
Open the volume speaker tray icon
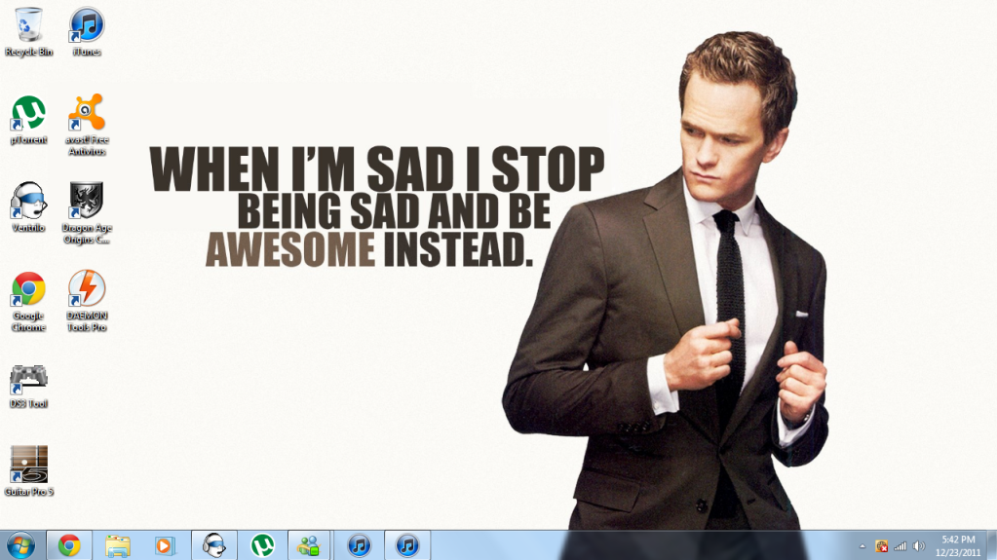click(x=919, y=546)
